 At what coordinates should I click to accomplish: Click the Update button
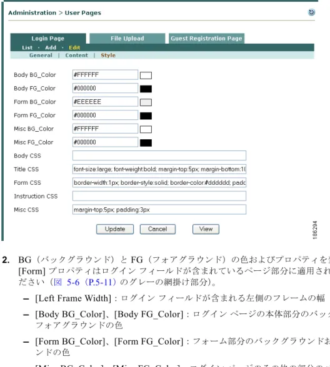(115, 229)
